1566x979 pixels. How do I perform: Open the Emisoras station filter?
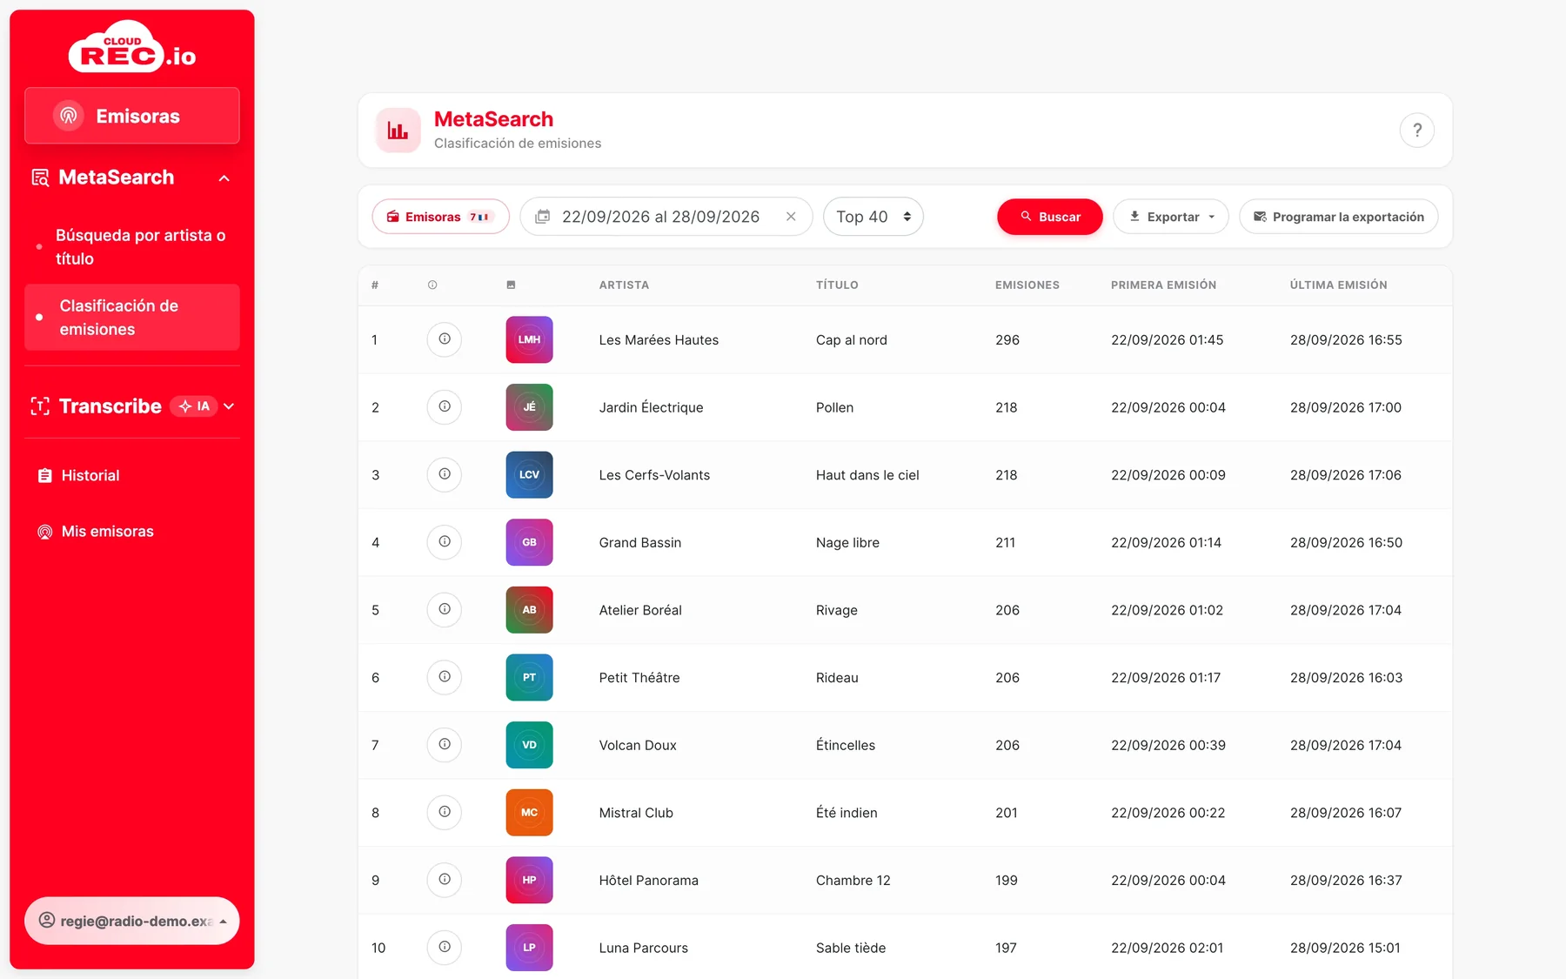click(x=440, y=217)
